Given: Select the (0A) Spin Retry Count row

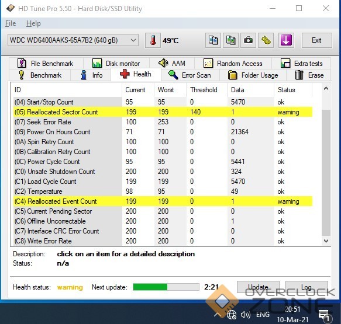Looking at the screenshot, I should coord(163,142).
